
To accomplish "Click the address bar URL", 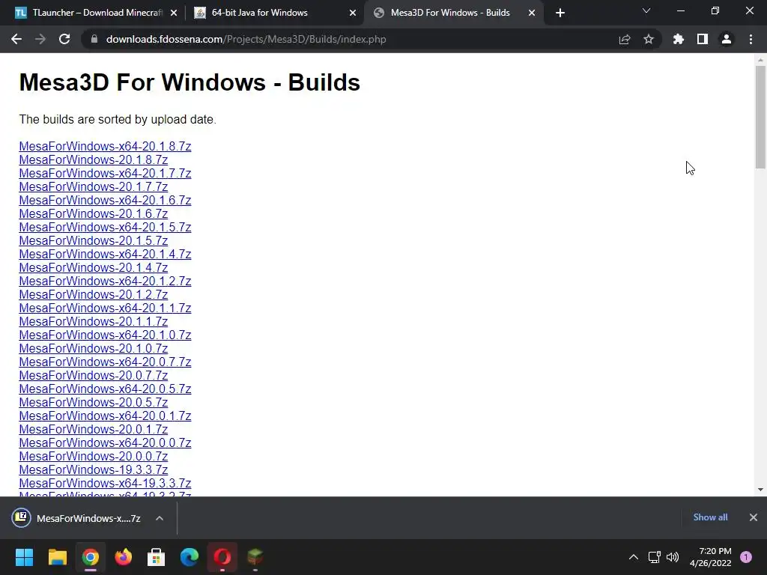I will click(246, 39).
